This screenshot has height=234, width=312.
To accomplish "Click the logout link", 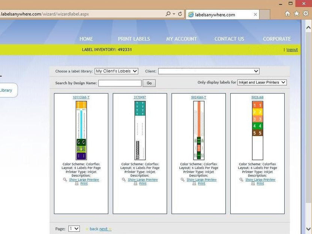I will pos(292,49).
